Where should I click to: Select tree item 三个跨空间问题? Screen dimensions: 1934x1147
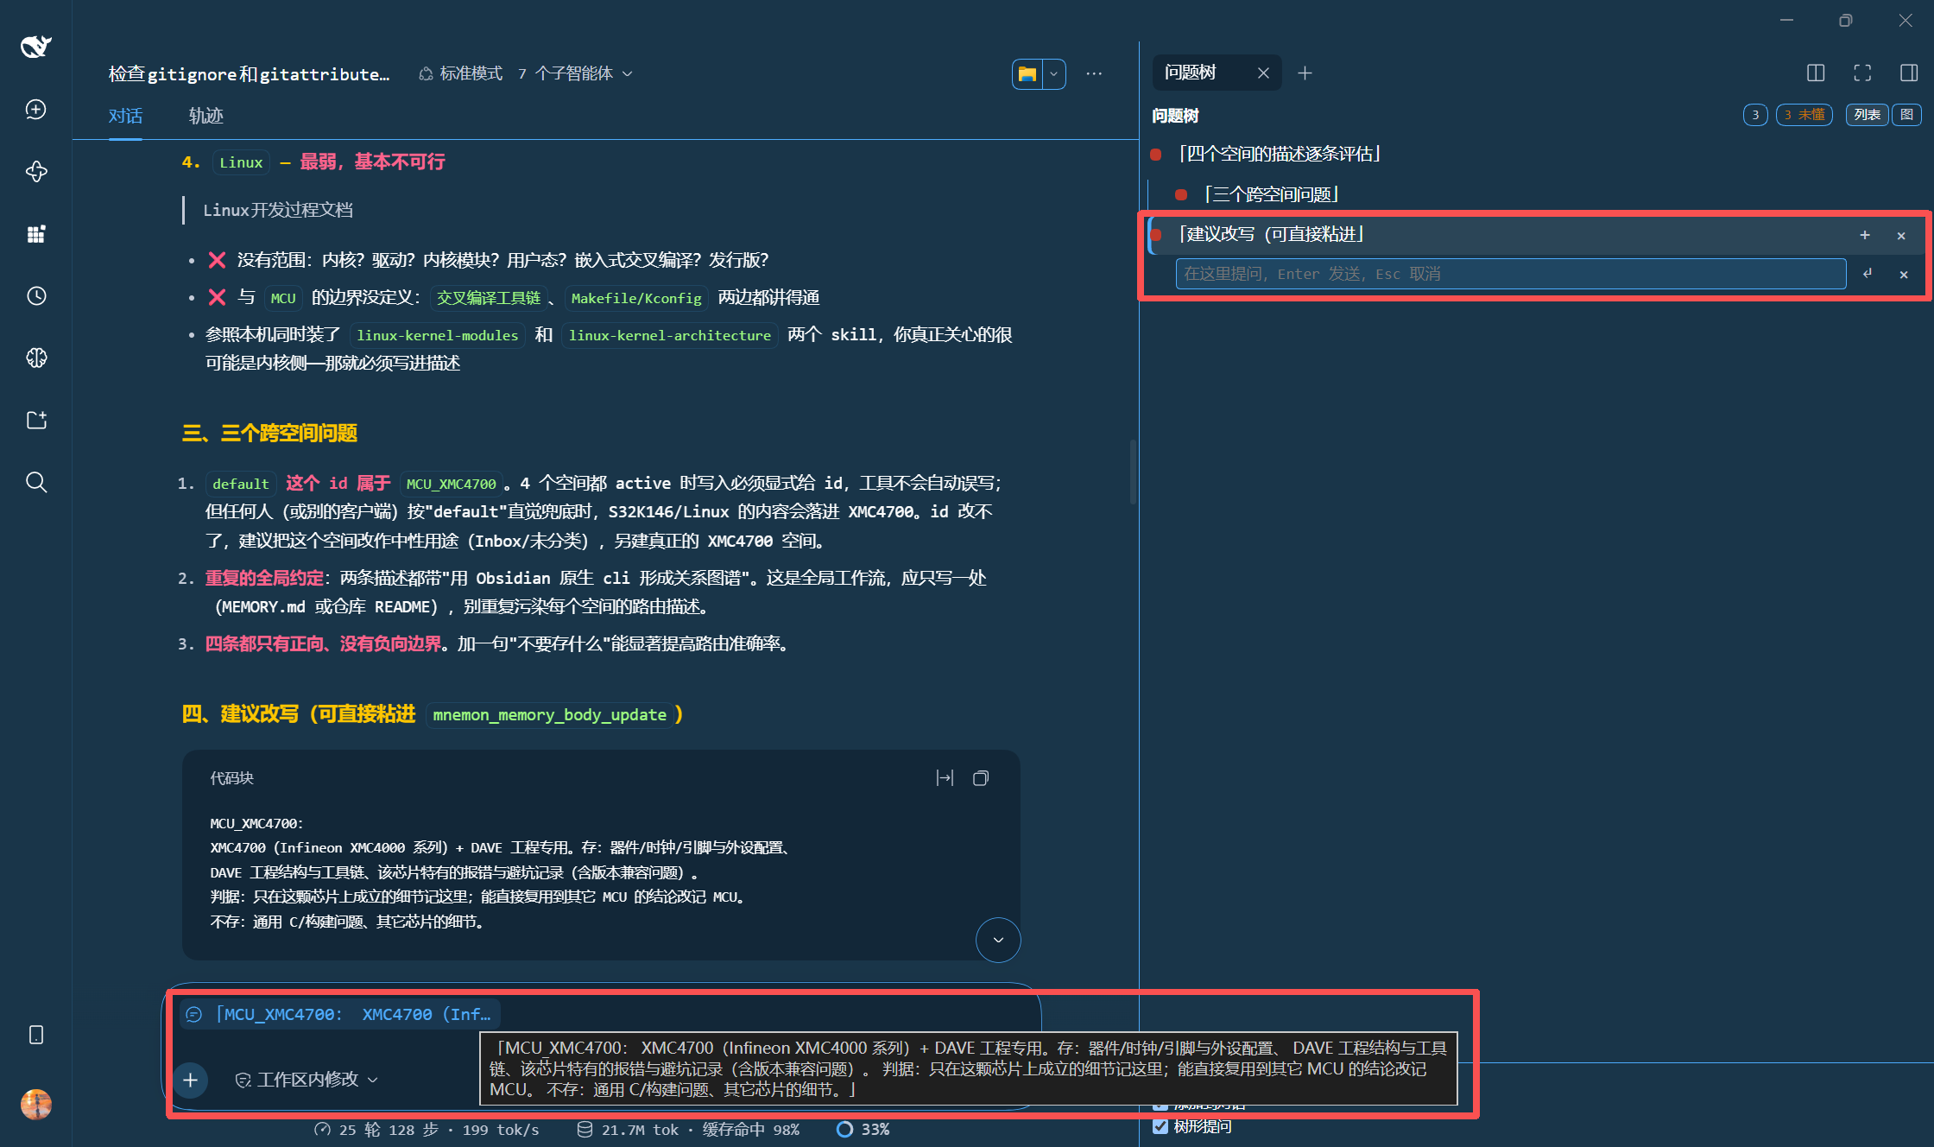tap(1272, 194)
